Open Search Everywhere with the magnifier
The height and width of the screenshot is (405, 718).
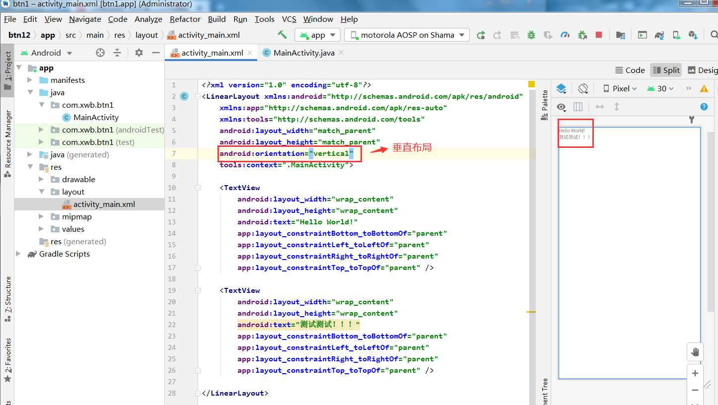pos(714,35)
